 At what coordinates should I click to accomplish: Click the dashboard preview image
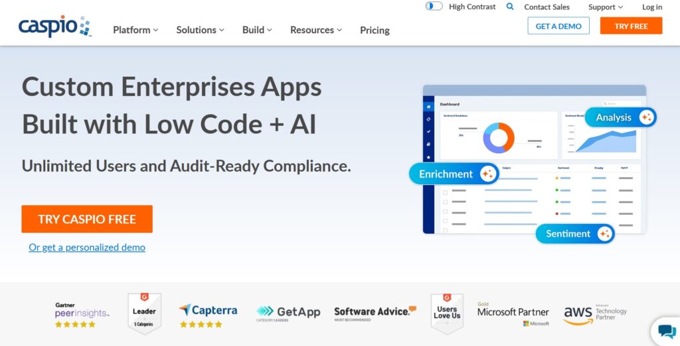(534, 159)
